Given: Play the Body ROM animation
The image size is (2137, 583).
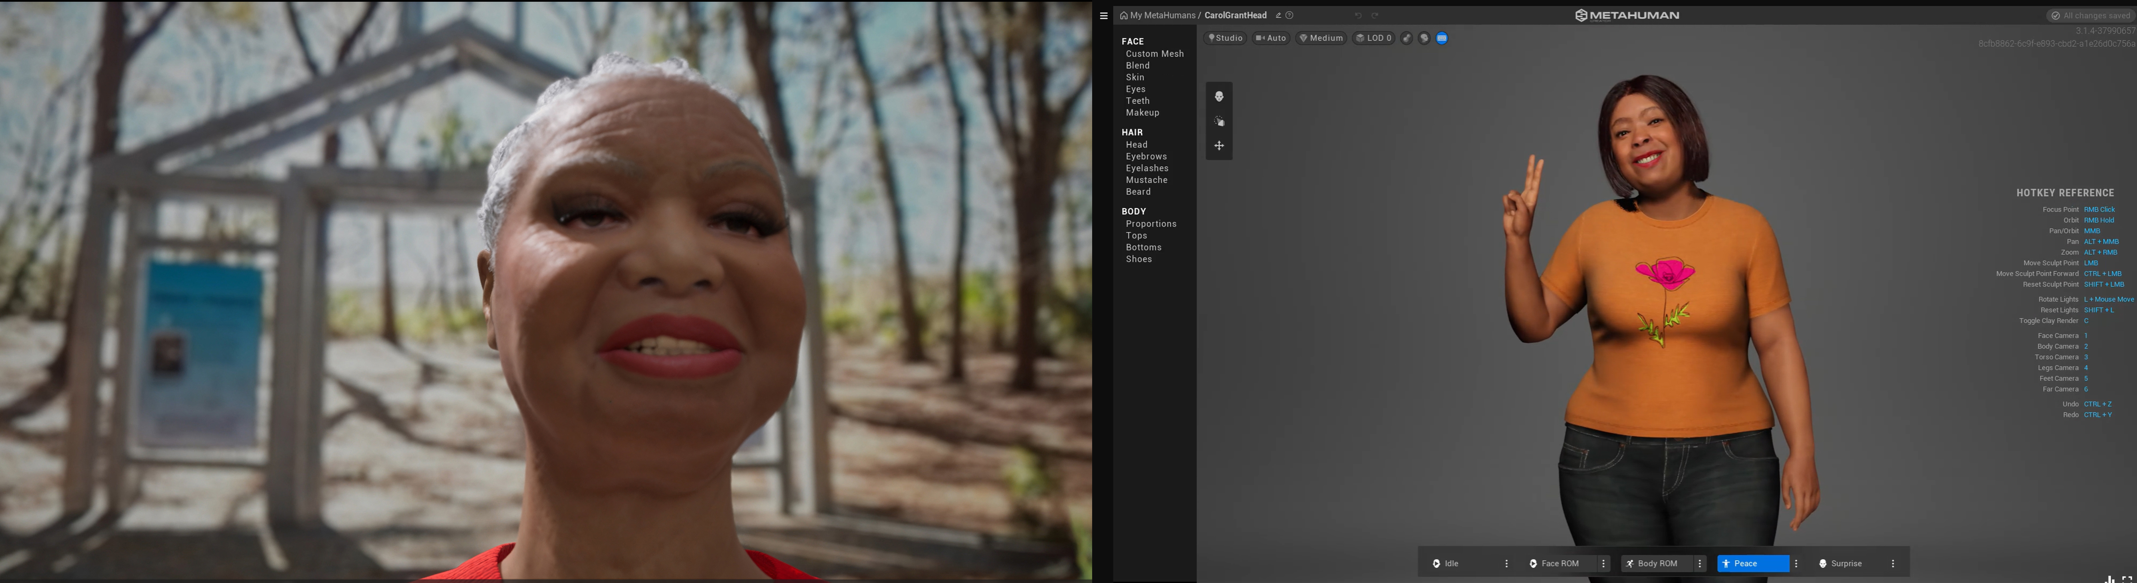Looking at the screenshot, I should coord(1656,564).
